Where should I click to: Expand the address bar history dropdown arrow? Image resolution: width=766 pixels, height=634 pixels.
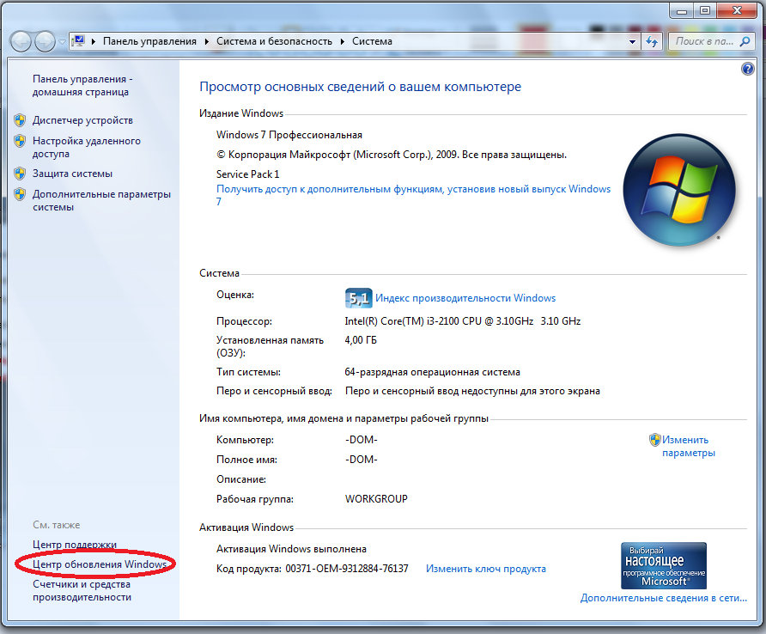tap(633, 41)
